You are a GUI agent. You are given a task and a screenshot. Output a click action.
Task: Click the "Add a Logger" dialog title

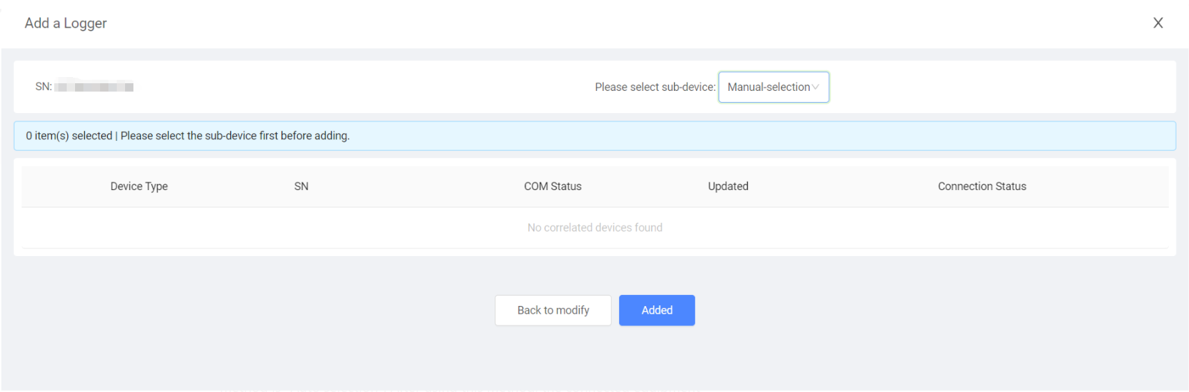pyautogui.click(x=66, y=23)
